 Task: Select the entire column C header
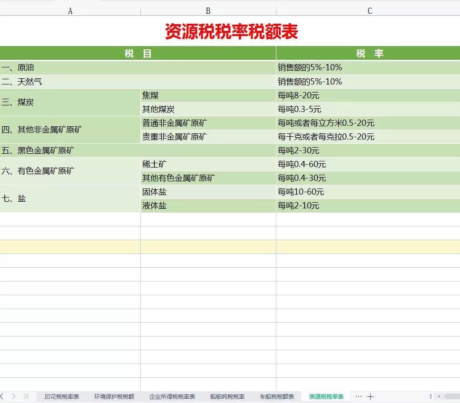369,9
